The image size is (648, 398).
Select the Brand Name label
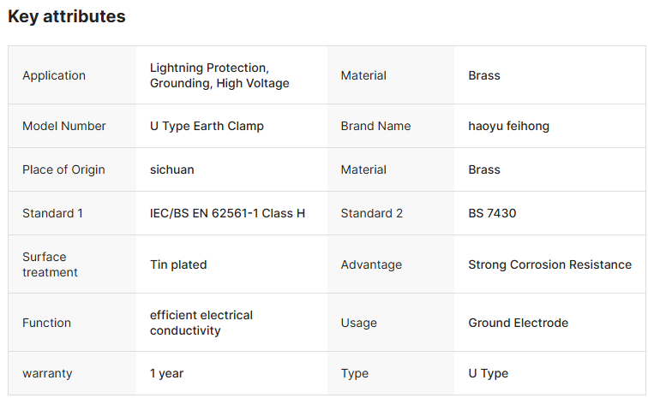[x=375, y=126]
